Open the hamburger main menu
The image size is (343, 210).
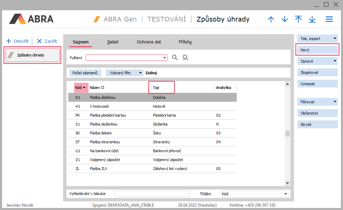click(329, 19)
